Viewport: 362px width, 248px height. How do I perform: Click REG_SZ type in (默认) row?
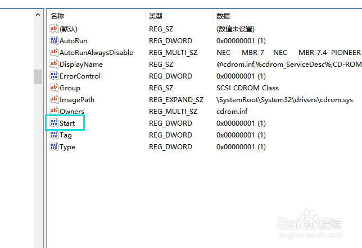161,29
